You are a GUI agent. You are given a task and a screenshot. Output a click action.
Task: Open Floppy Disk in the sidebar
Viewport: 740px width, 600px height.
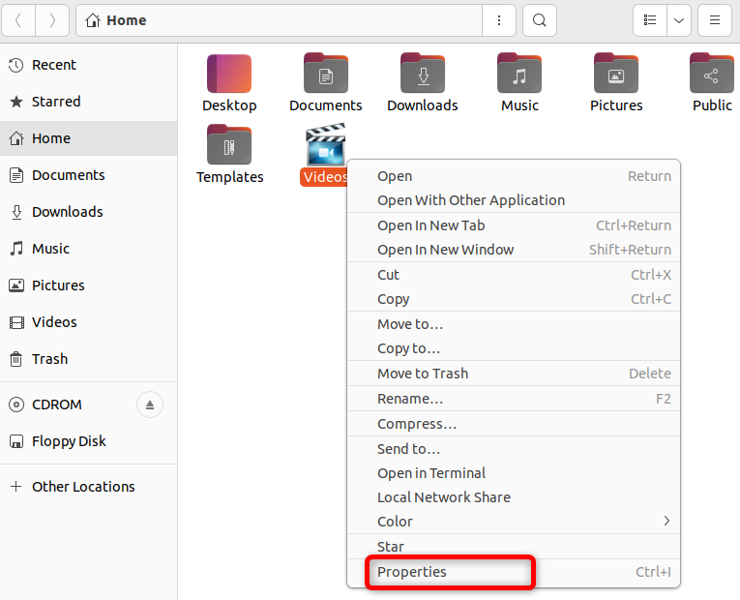89,441
